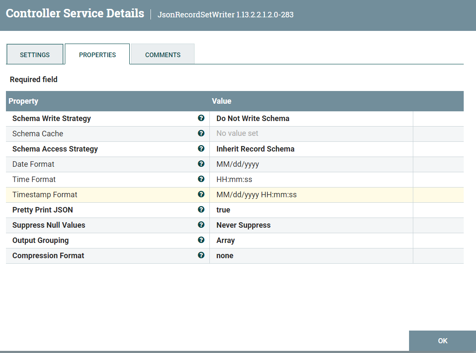Open help for Schema Cache property
Image resolution: width=476 pixels, height=353 pixels.
click(x=201, y=134)
